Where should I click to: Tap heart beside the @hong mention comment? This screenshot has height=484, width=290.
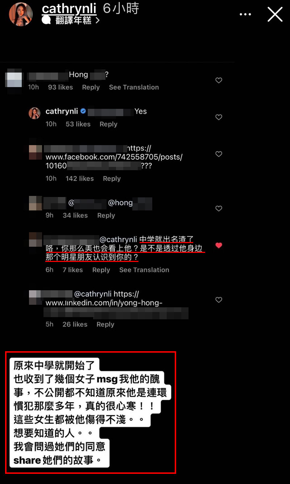[x=219, y=208]
